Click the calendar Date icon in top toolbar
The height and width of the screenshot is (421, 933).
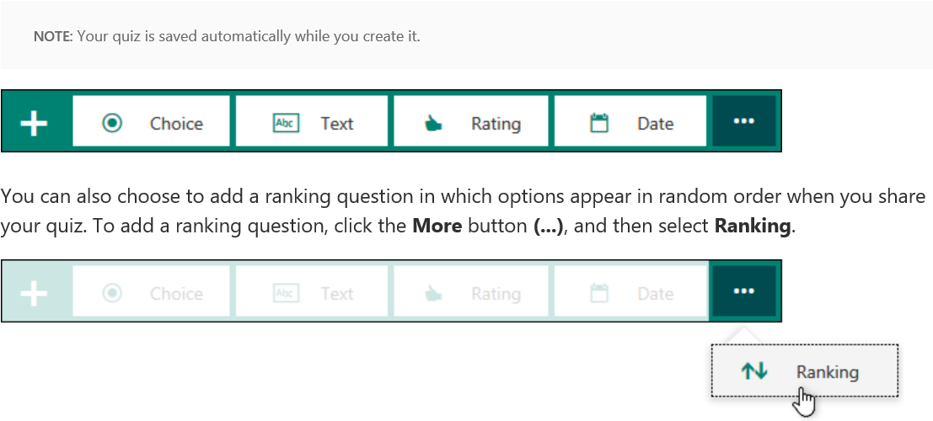(x=598, y=123)
